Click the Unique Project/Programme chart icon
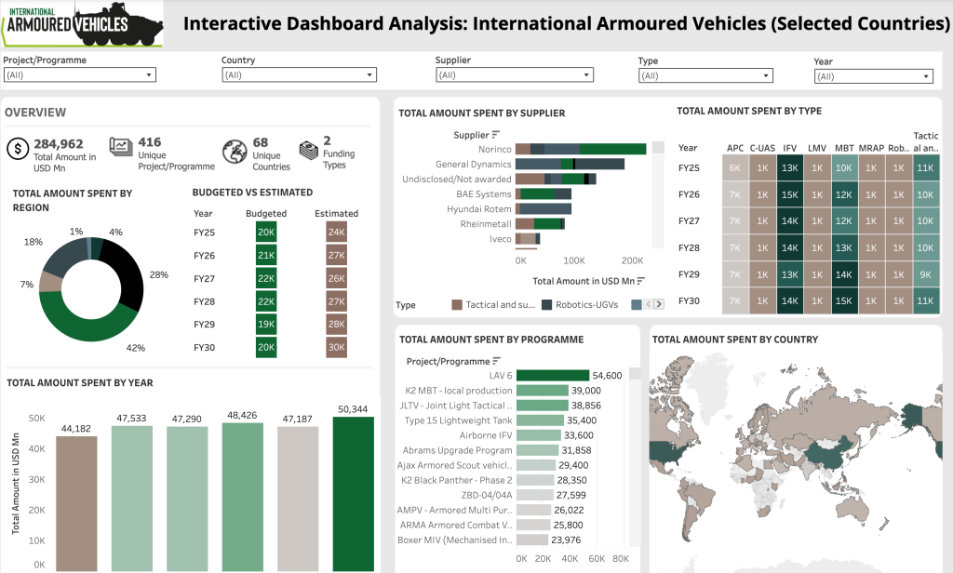Image resolution: width=953 pixels, height=573 pixels. 121,146
